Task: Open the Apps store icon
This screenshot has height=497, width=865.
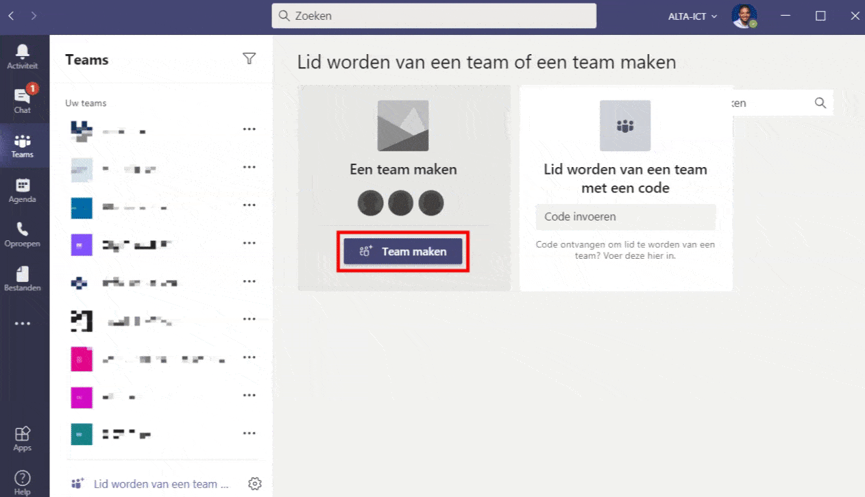Action: click(23, 438)
